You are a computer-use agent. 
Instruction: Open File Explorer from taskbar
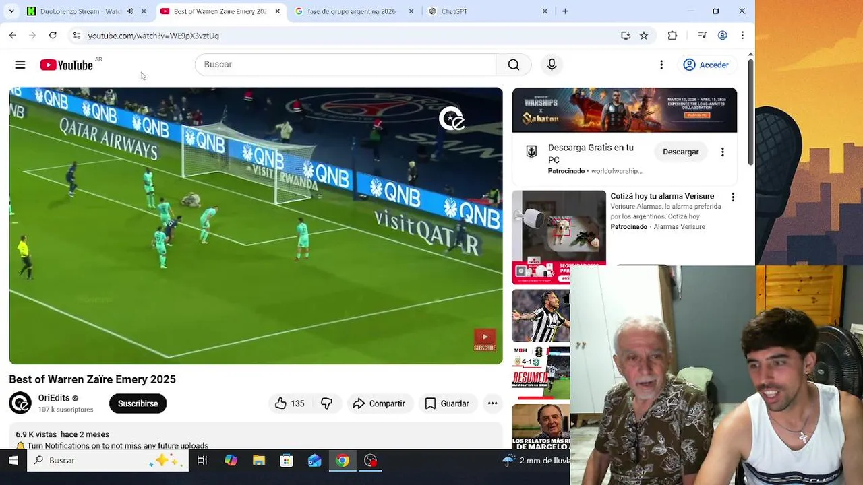(x=259, y=461)
